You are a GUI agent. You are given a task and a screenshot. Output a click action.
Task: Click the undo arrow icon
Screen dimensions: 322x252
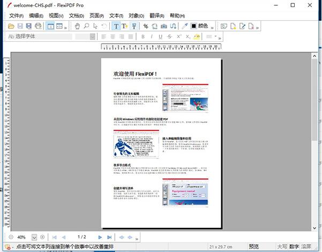tap(104, 26)
